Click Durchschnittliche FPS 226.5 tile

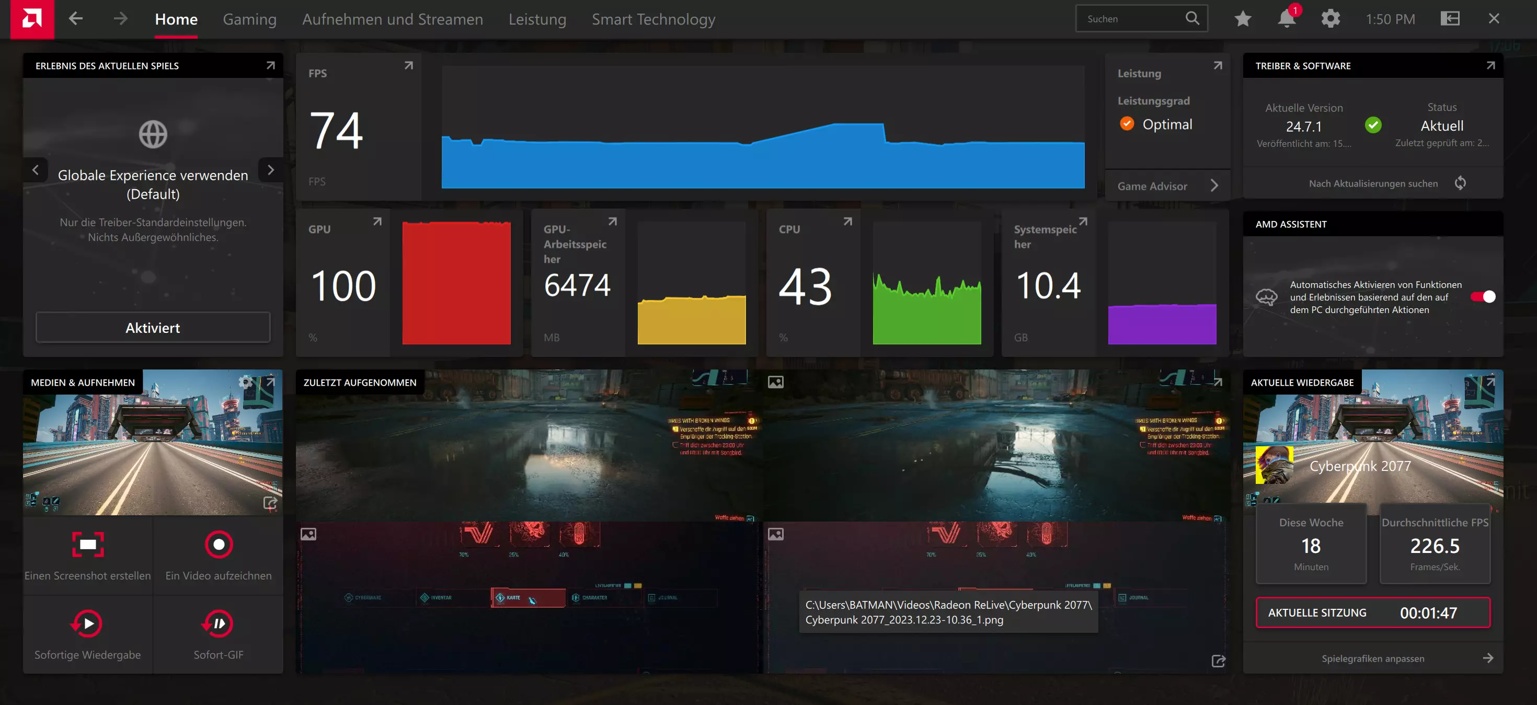point(1435,544)
